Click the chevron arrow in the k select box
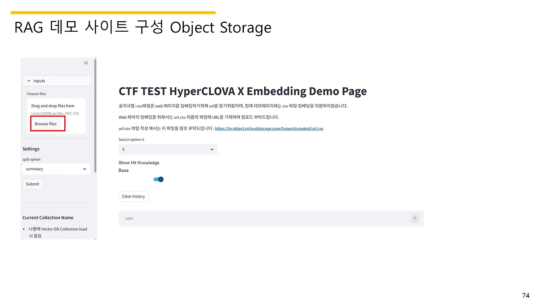Screen dimensions: 541x304 212,149
